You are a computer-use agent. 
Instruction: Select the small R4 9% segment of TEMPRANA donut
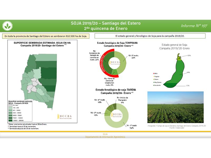tap(115, 72)
